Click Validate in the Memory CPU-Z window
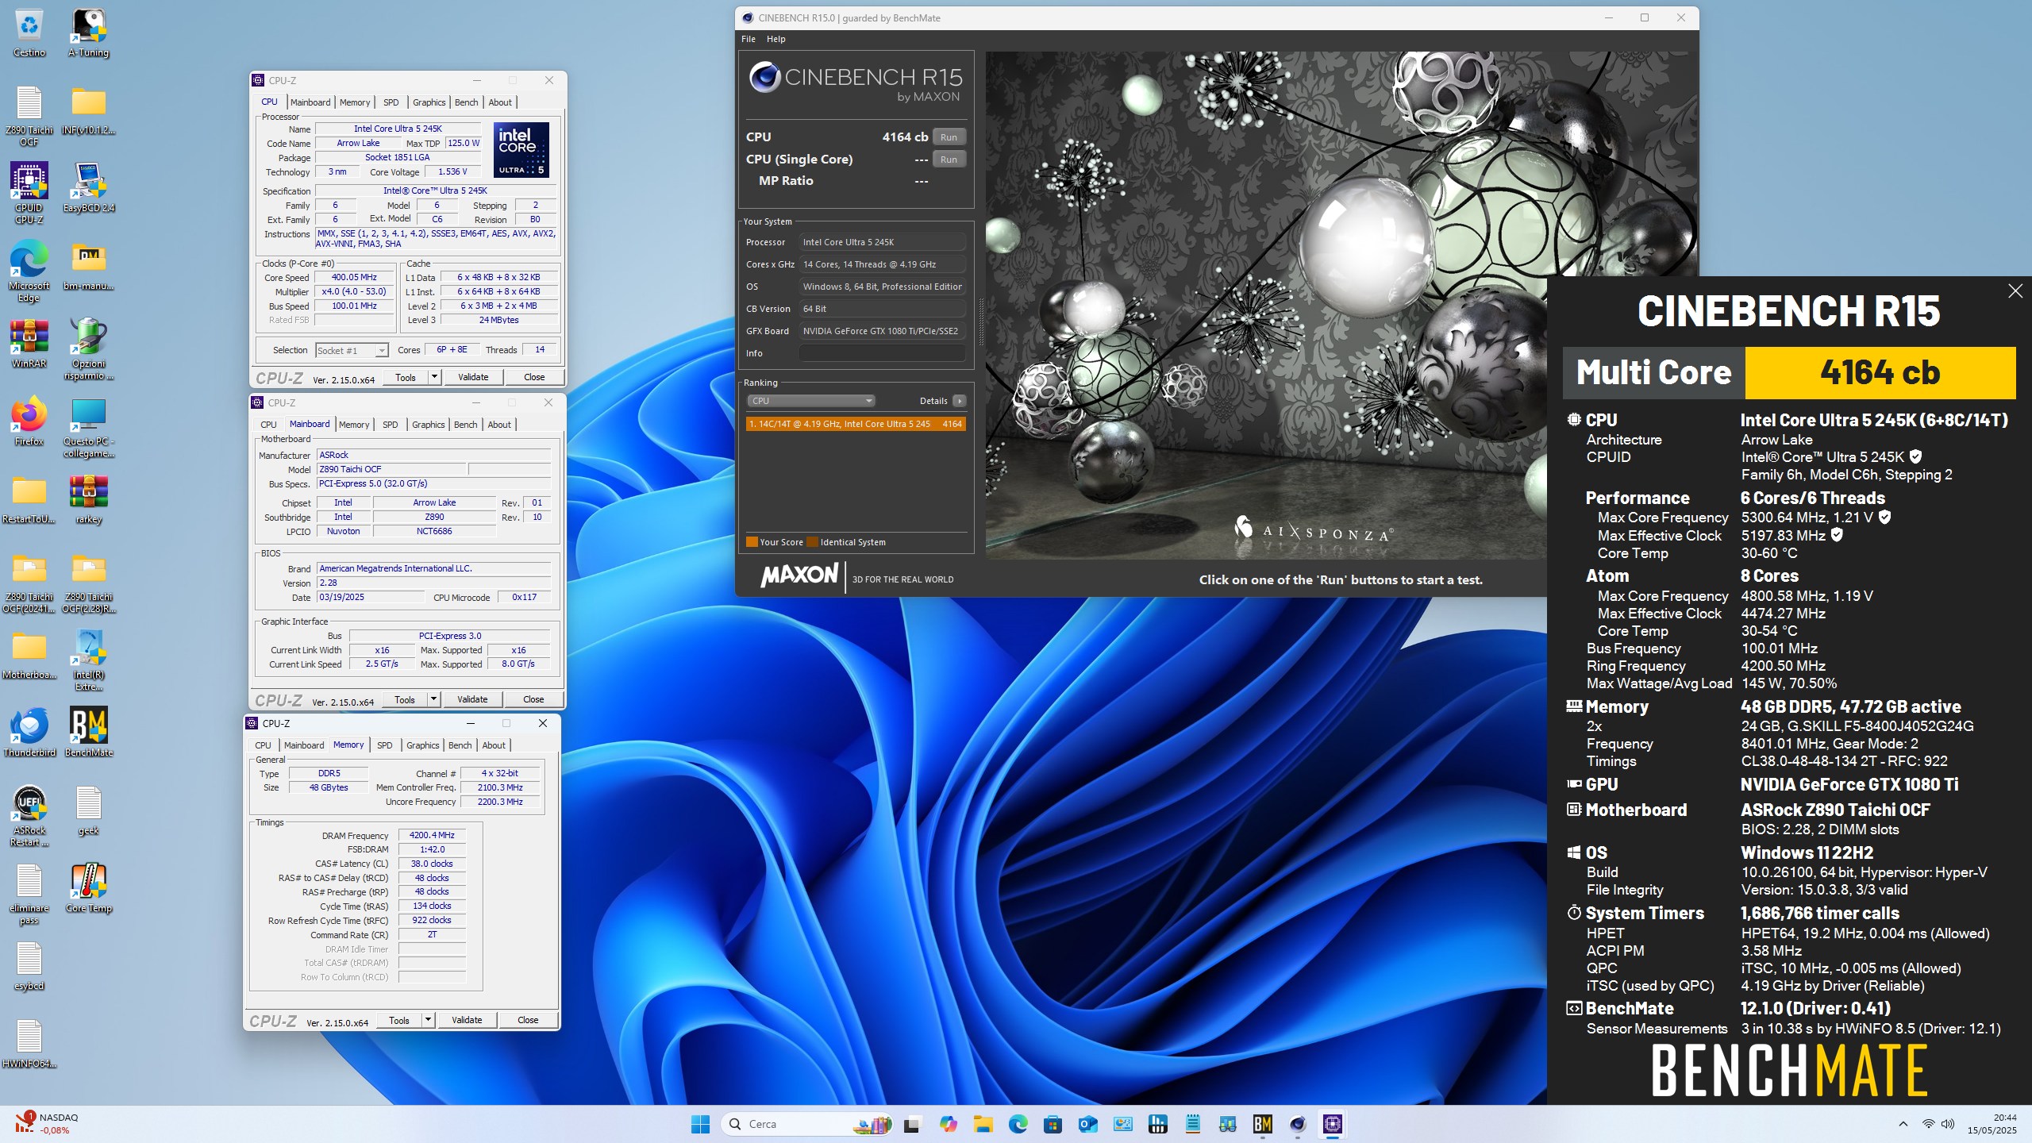2032x1143 pixels. coord(467,1020)
